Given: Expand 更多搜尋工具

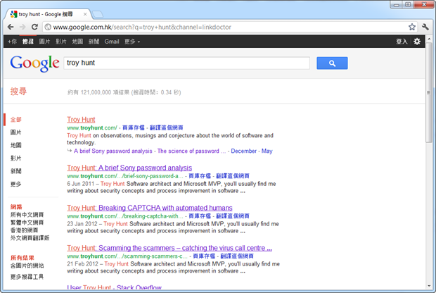Looking at the screenshot, I should (x=27, y=277).
